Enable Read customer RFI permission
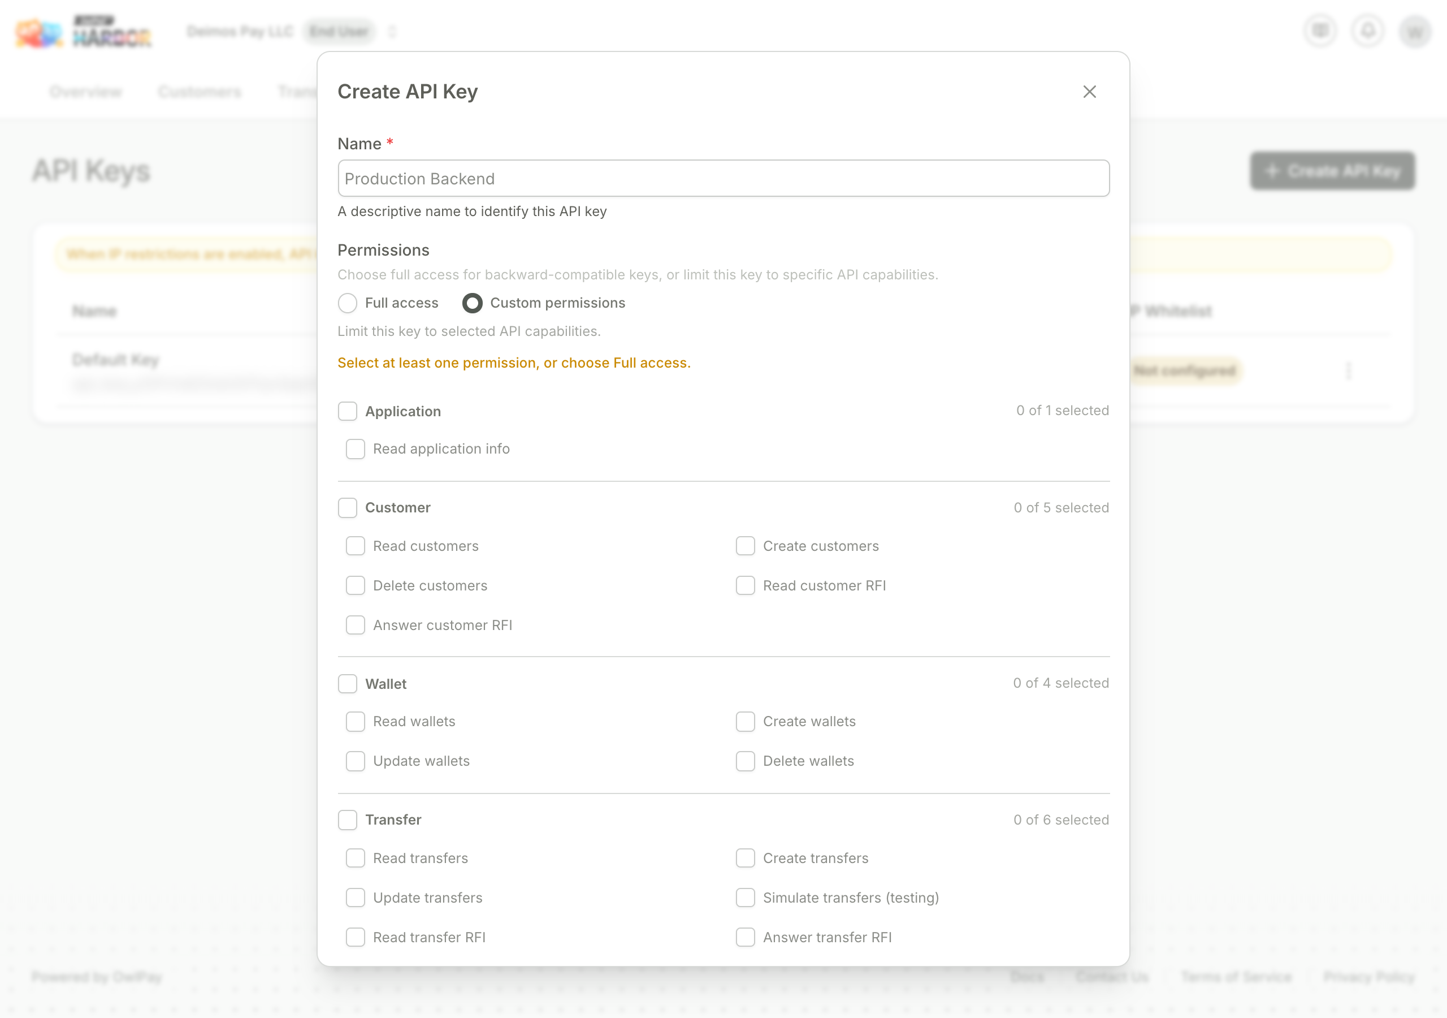The height and width of the screenshot is (1018, 1447). click(x=746, y=586)
